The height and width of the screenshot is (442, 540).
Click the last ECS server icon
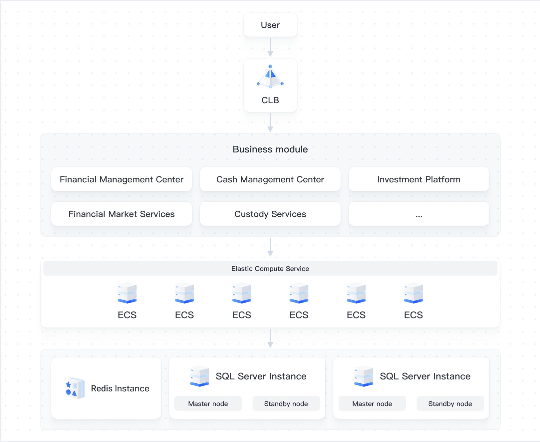click(413, 293)
